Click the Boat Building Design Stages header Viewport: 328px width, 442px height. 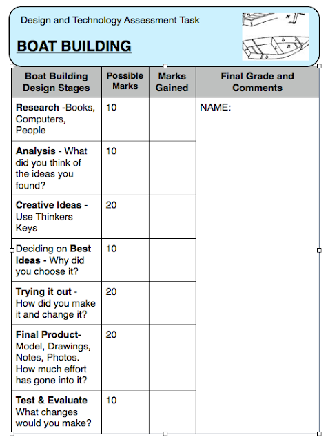point(57,81)
